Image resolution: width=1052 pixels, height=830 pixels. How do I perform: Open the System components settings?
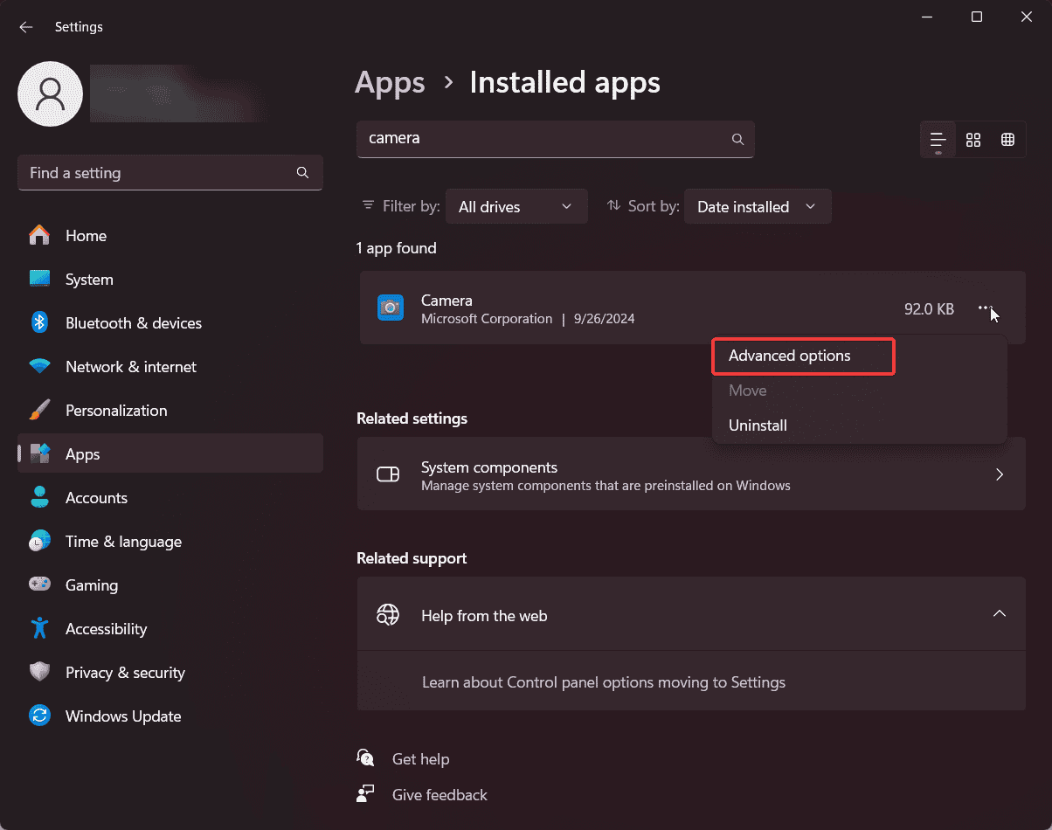click(x=690, y=475)
